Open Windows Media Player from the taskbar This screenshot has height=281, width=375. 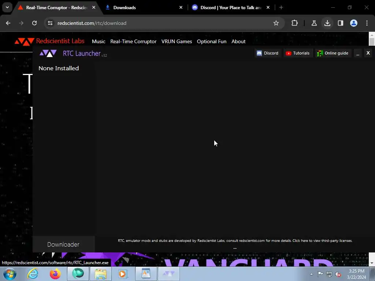(123, 274)
